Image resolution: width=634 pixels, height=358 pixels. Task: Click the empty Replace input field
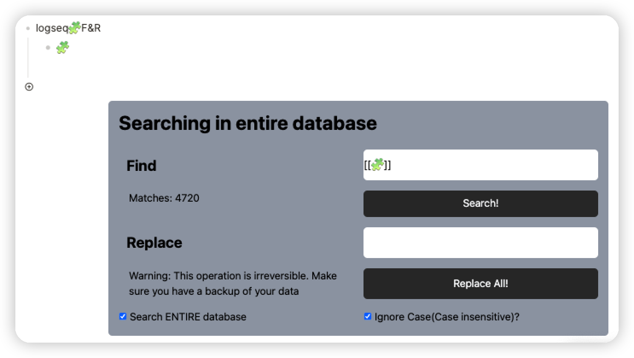click(x=480, y=242)
